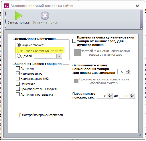The width and height of the screenshot is (146, 141).
Task: Open toolbar overflow arrow at right edge
Action: click(x=141, y=28)
